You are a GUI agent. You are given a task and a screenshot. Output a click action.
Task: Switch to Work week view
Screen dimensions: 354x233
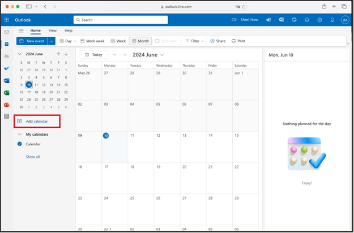(92, 41)
